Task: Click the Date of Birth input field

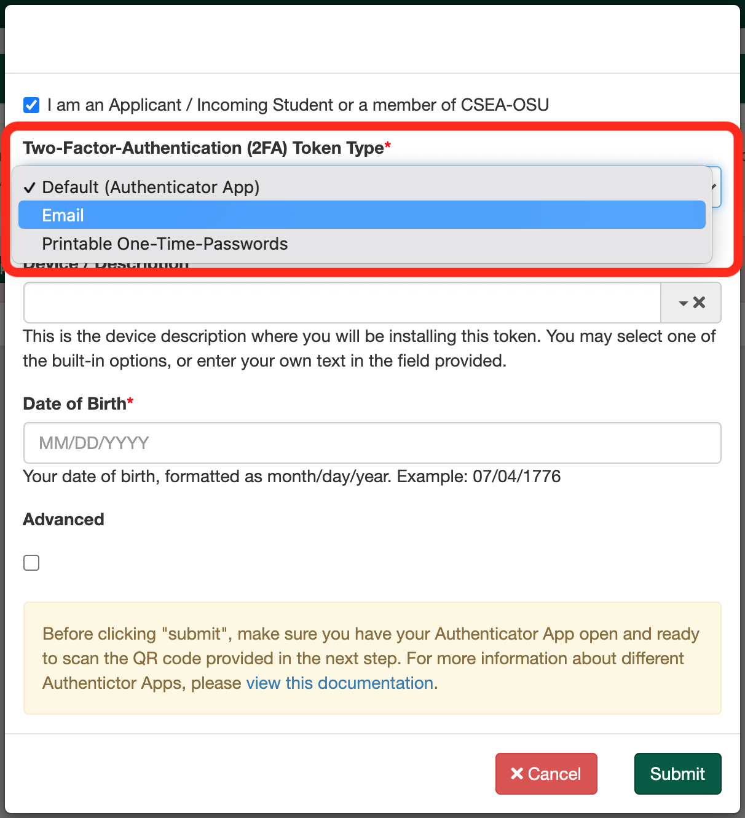Action: 372,443
